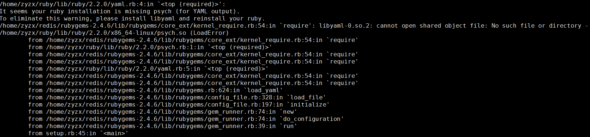
Task: Click libyaml-0.so.2 in the error message
Action: coord(344,26)
